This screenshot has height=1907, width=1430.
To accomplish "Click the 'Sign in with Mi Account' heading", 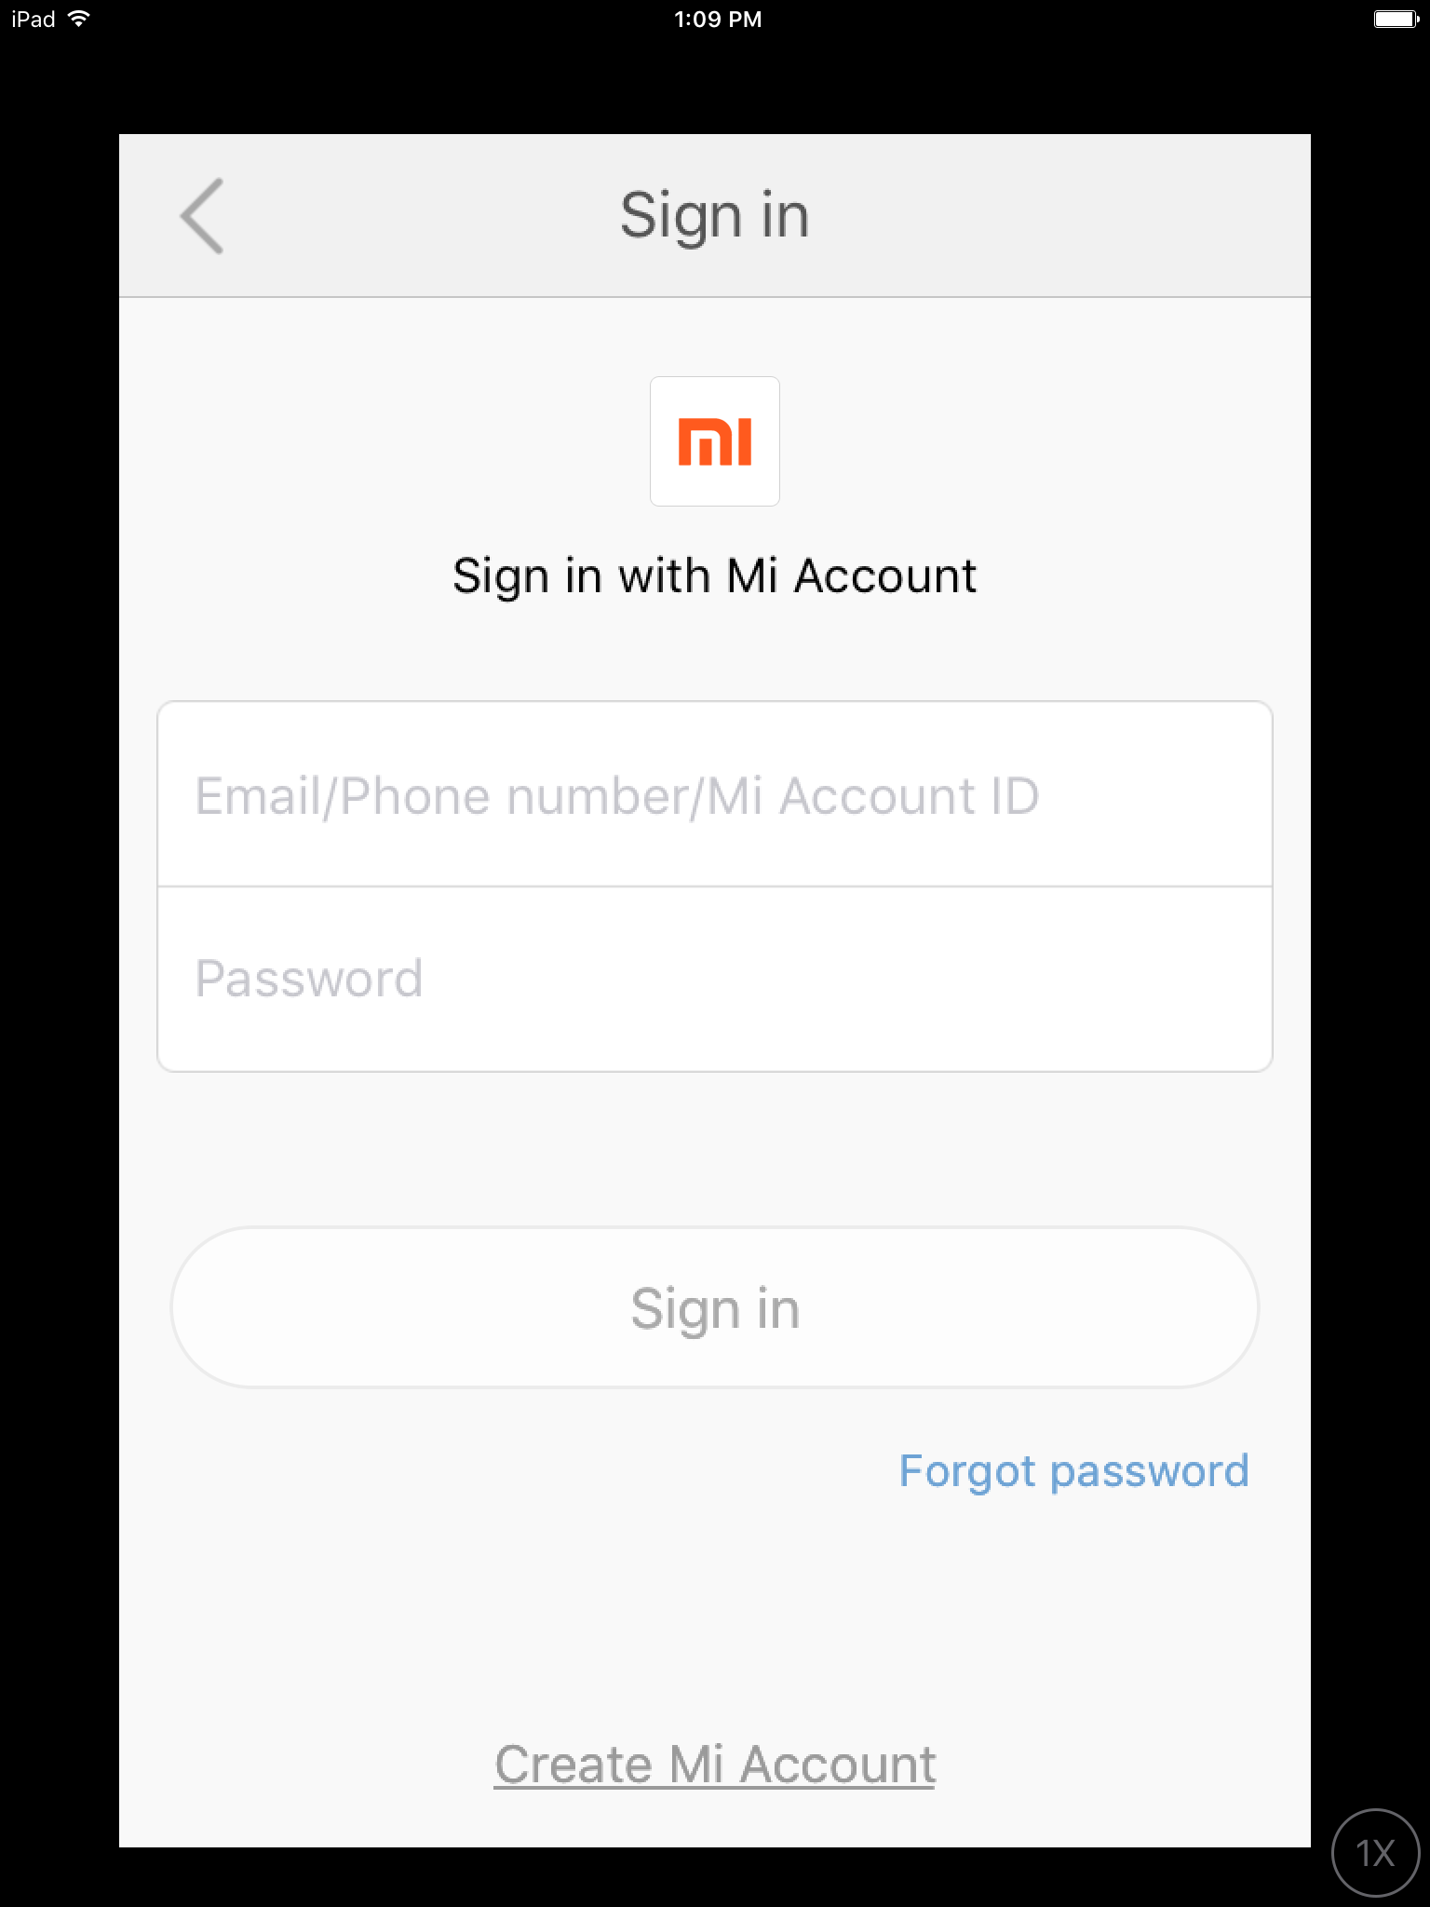I will point(715,575).
